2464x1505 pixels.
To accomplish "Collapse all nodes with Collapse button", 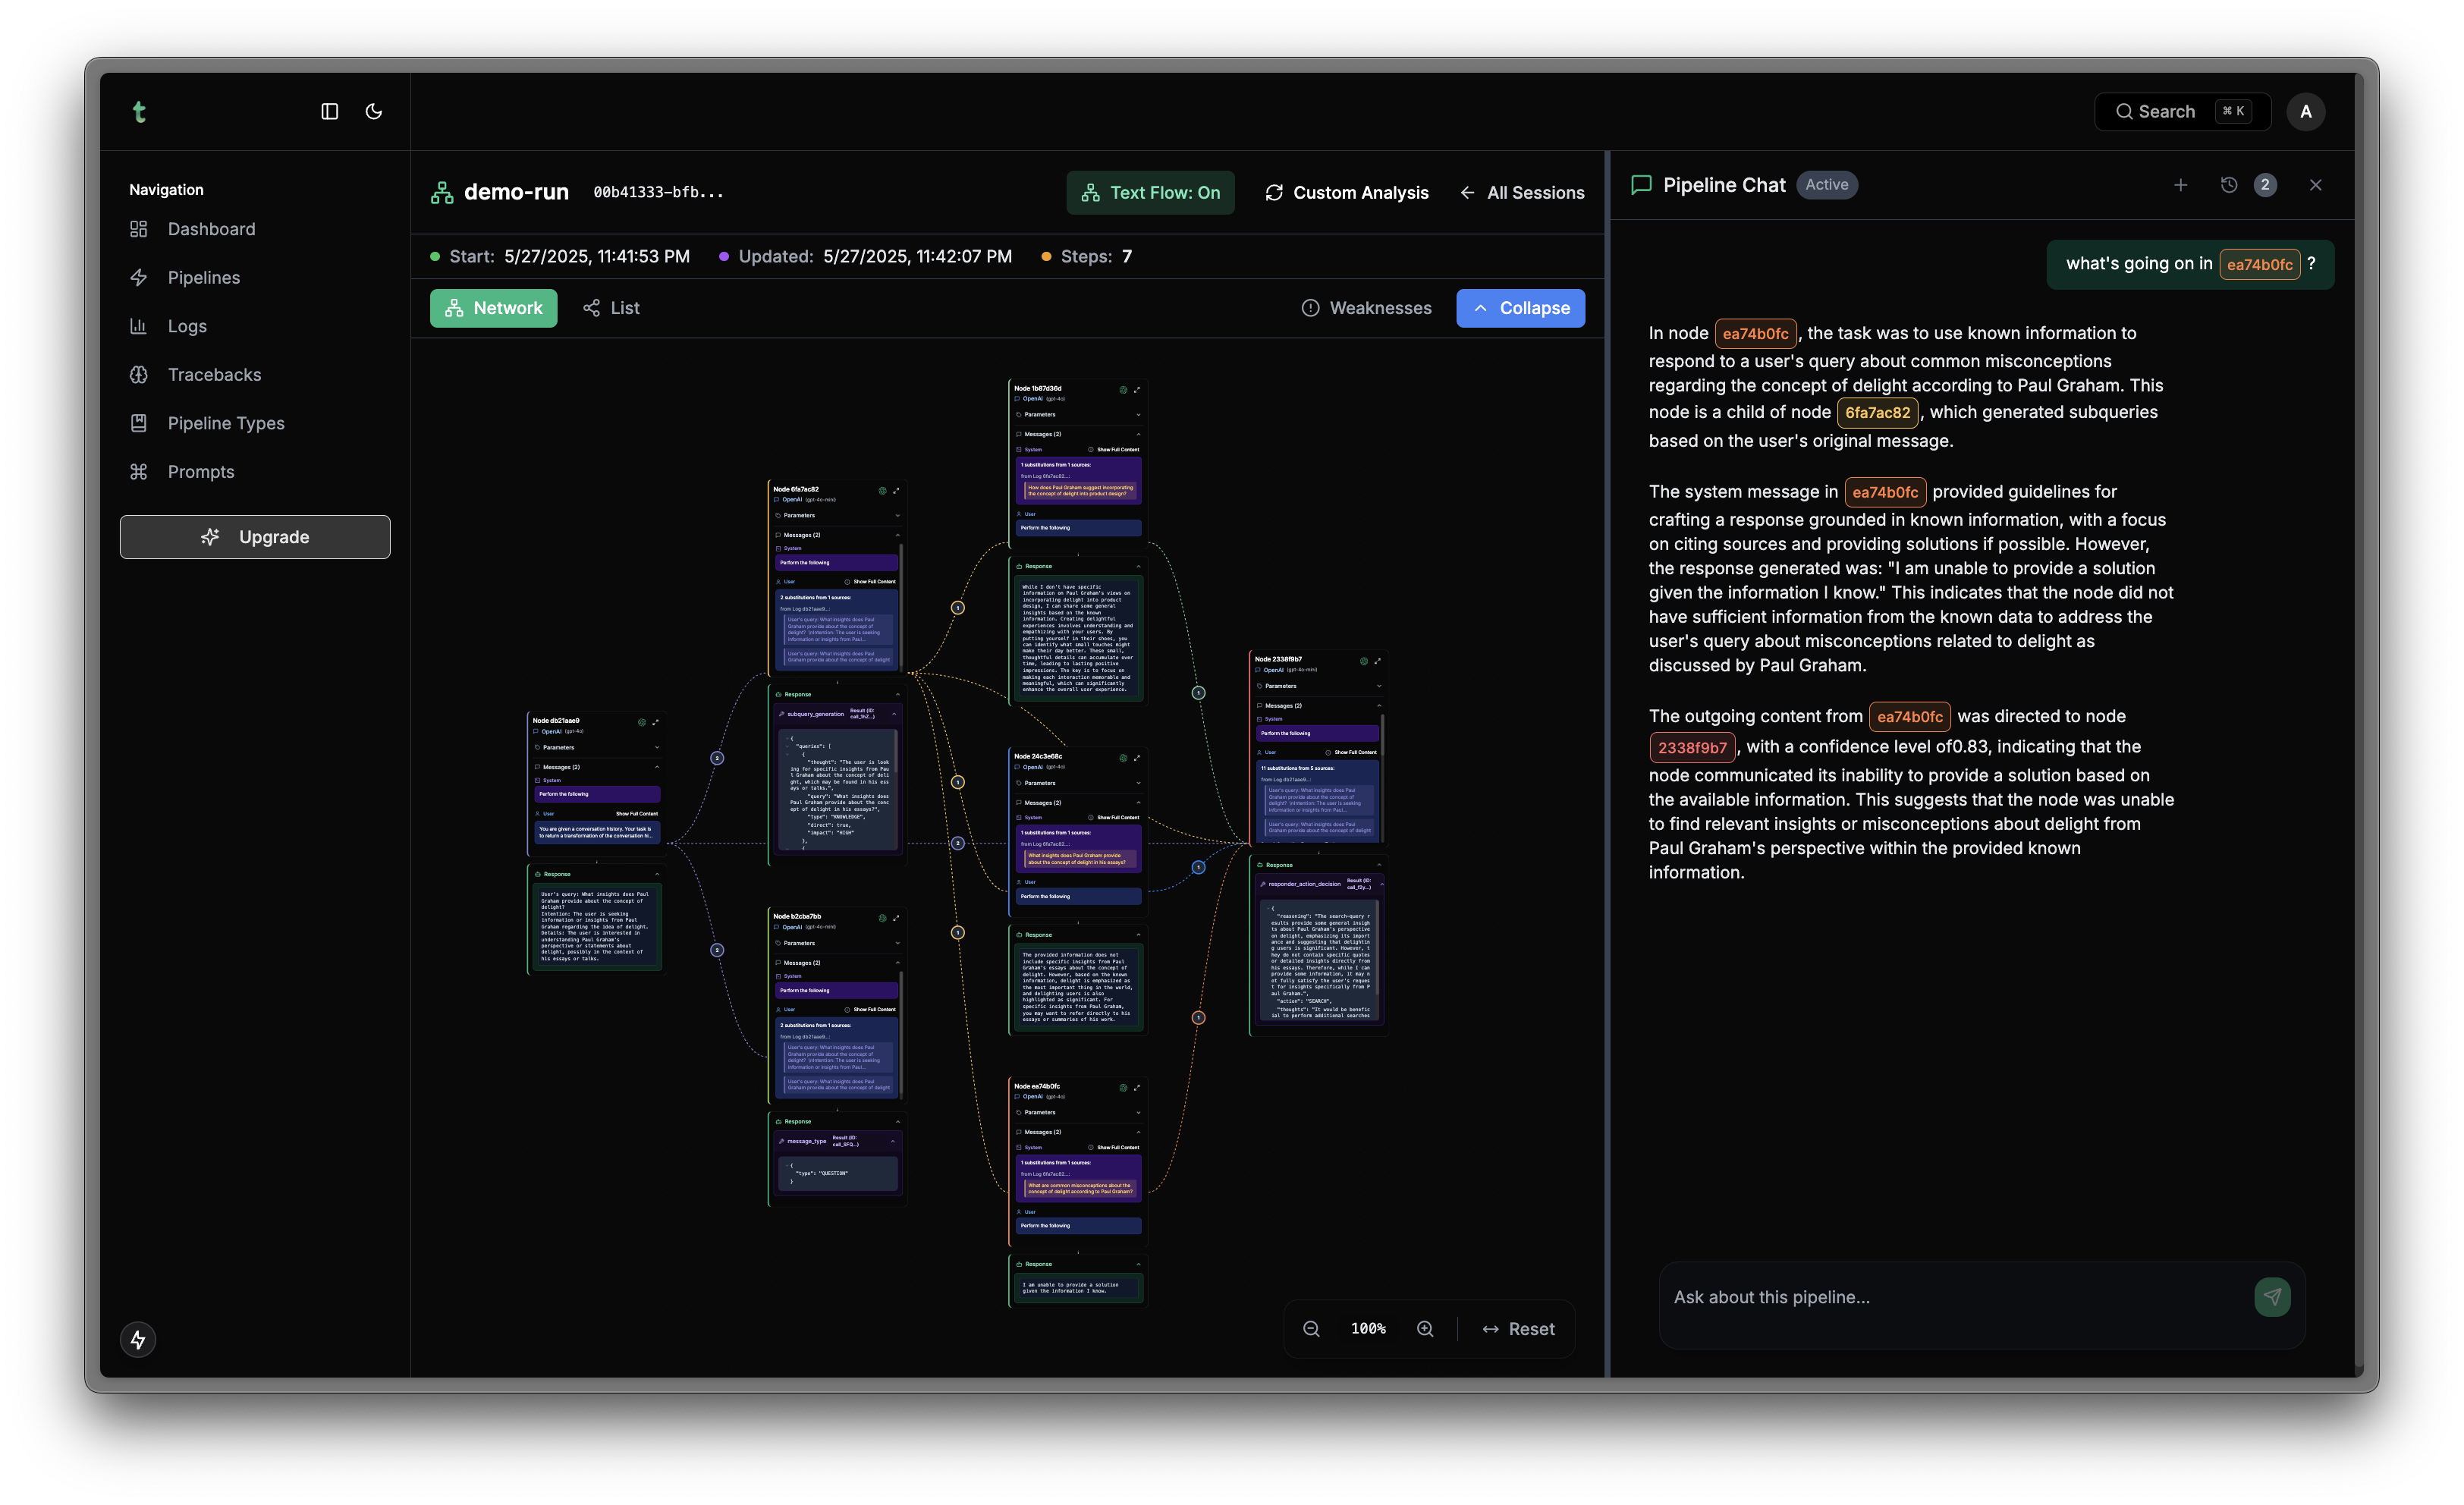I will pyautogui.click(x=1520, y=308).
